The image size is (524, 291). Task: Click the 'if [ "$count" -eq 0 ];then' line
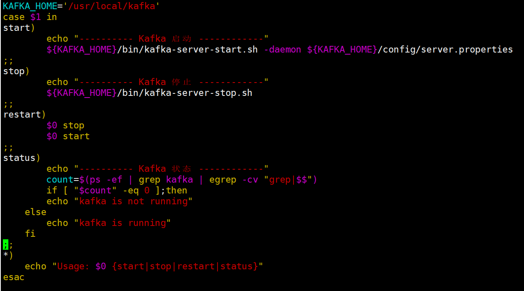[x=117, y=191]
